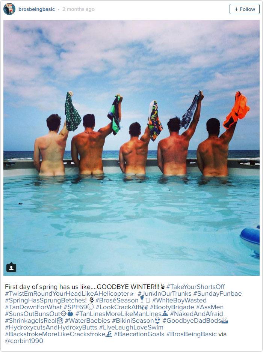Image resolution: width=263 pixels, height=352 pixels.
Task: Open the #SpringHasSprungBetches hashtag
Action: 45,300
